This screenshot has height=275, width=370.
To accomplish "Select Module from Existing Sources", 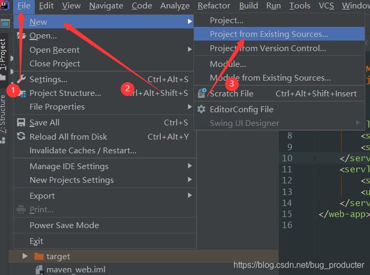I will coord(270,77).
